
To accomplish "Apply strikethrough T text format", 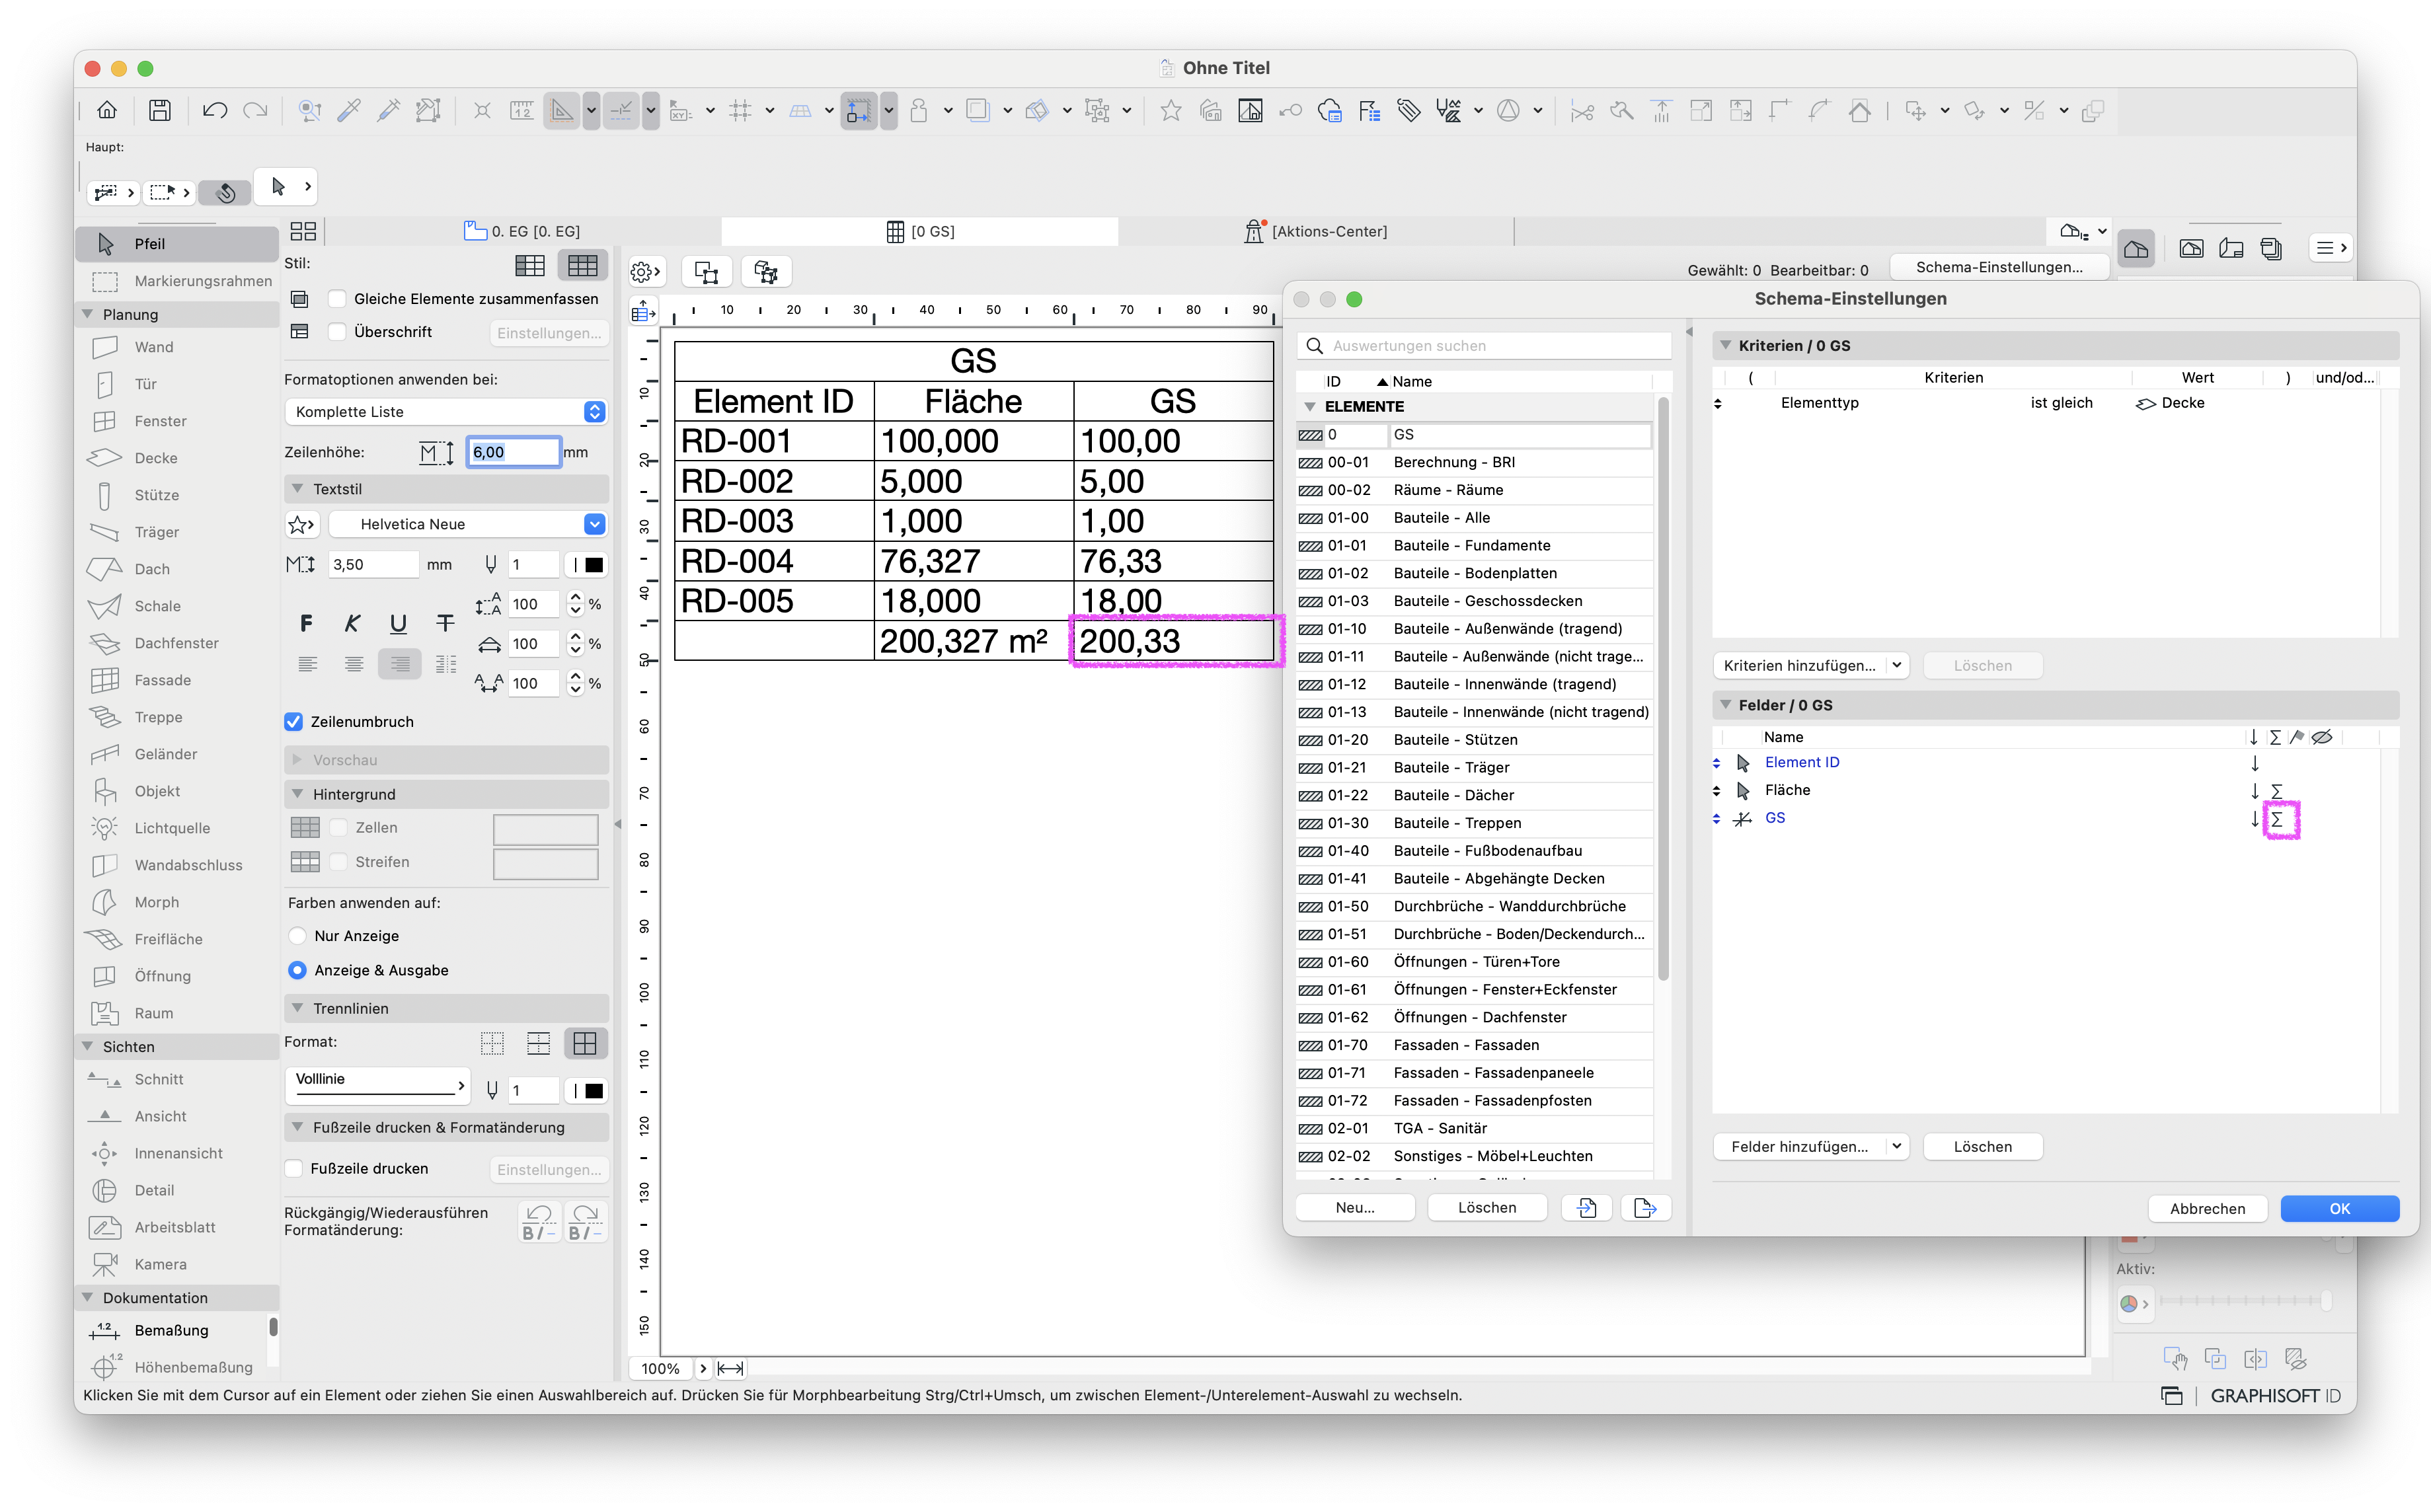I will (x=445, y=624).
